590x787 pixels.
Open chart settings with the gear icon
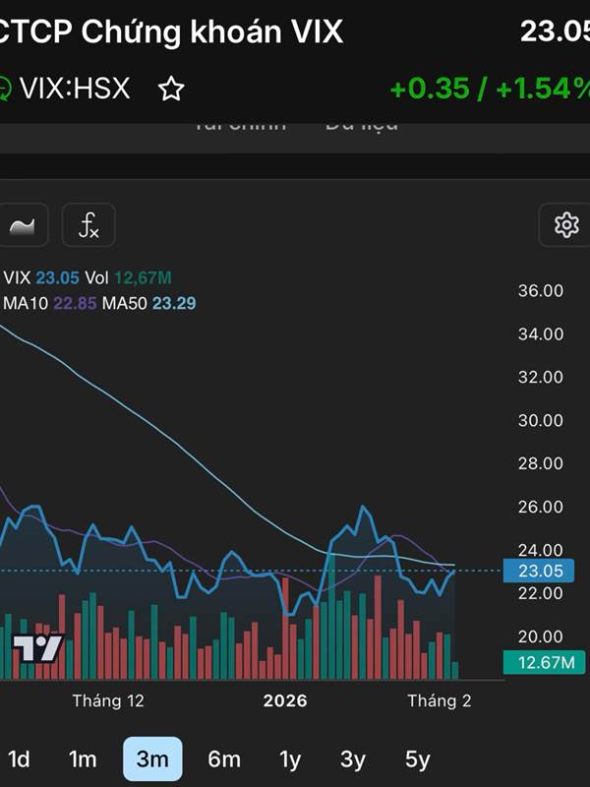(566, 225)
